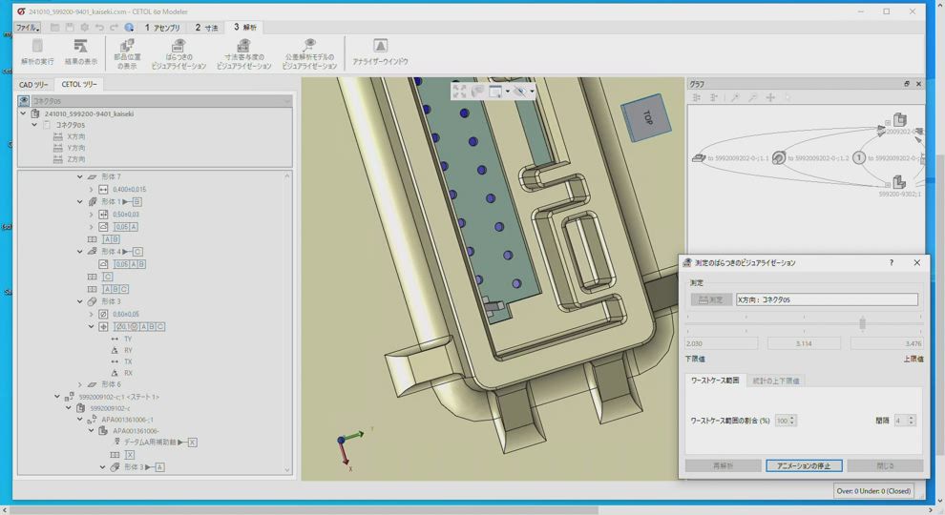The height and width of the screenshot is (515, 945).
Task: Open the コネクタ05 dropdown in the tree panel
Action: pyautogui.click(x=285, y=100)
